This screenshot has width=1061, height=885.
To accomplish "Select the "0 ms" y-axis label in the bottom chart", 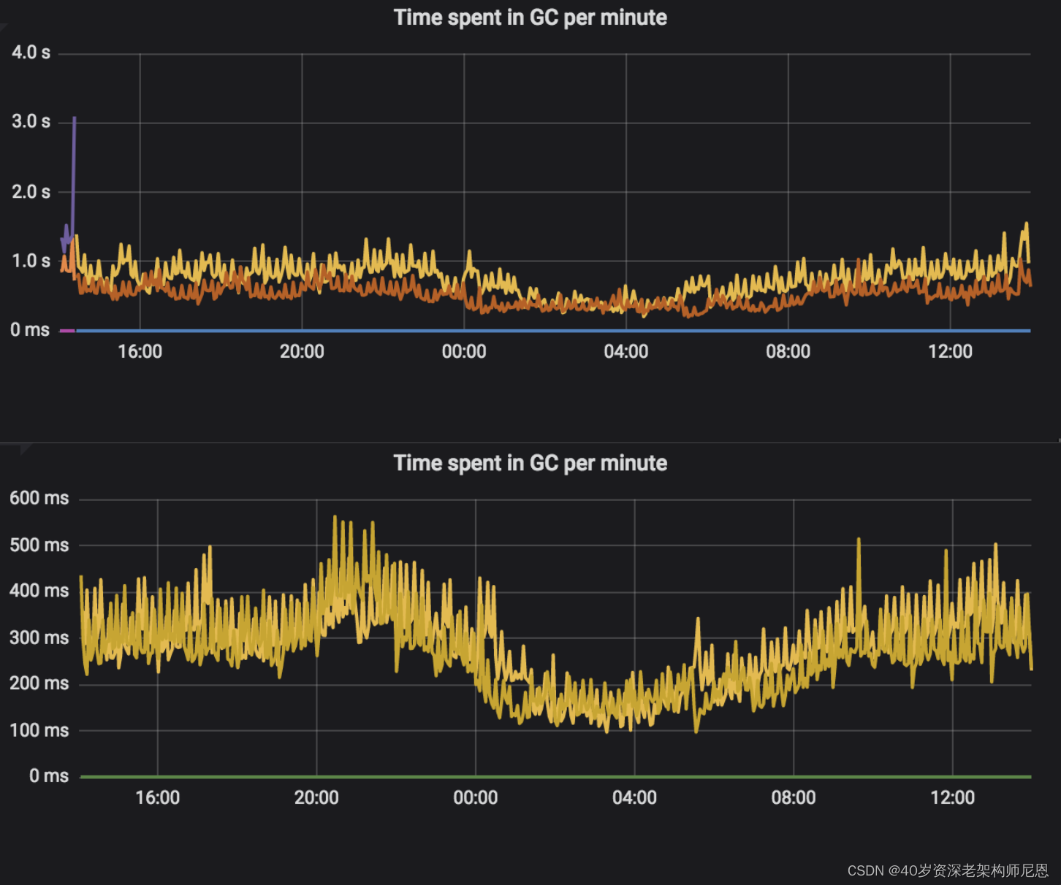I will (x=49, y=776).
